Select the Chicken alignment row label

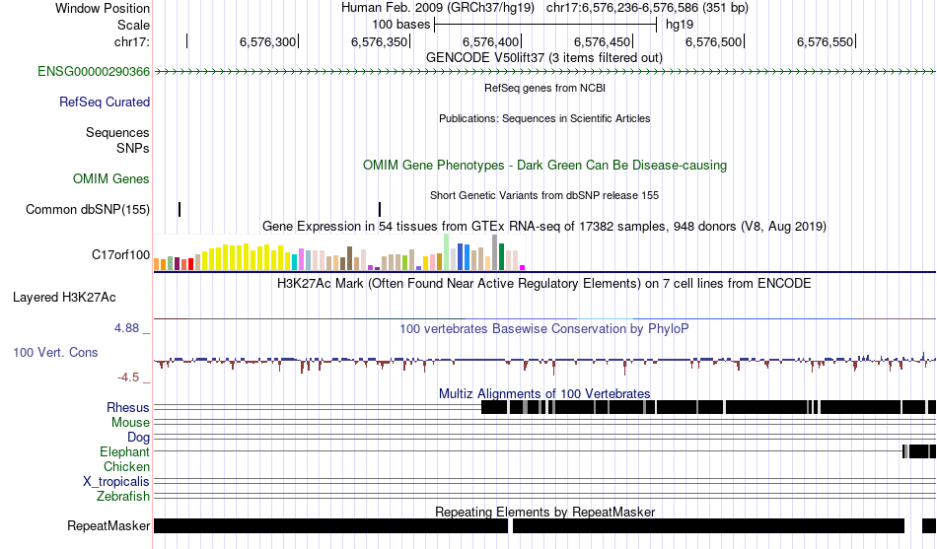click(x=126, y=466)
